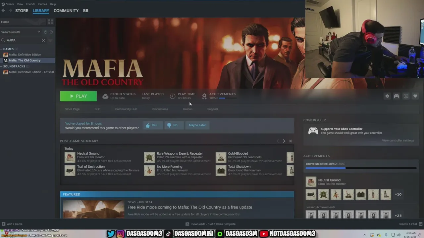Dismiss the post-game summary panel
This screenshot has height=238, width=424.
tap(291, 141)
